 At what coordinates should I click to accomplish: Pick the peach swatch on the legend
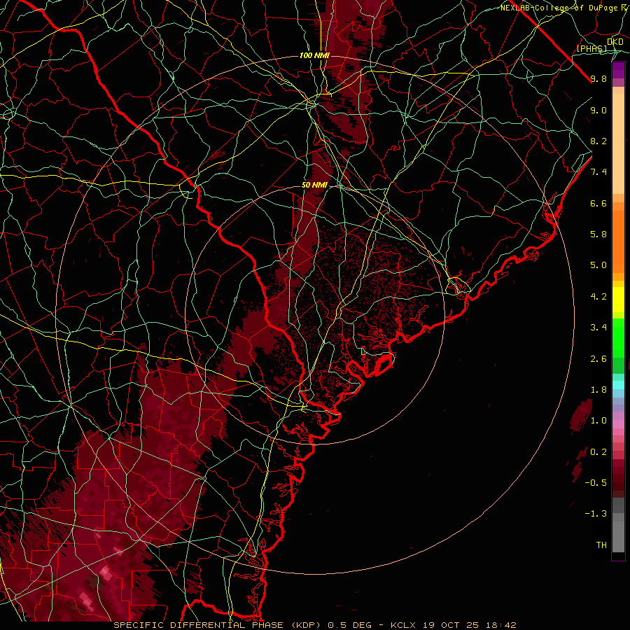618,143
